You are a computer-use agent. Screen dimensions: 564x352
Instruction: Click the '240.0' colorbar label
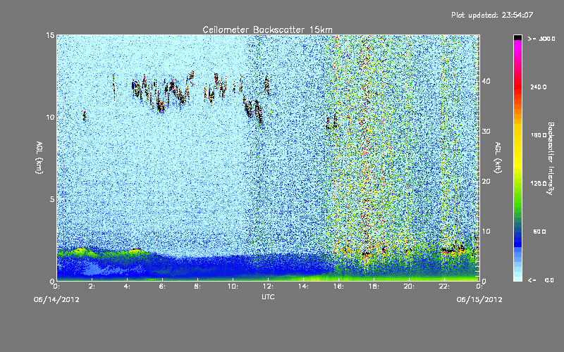(539, 87)
